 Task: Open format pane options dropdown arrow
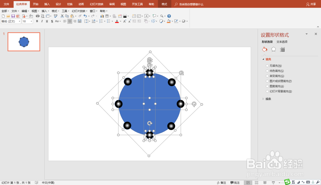[x=307, y=34]
